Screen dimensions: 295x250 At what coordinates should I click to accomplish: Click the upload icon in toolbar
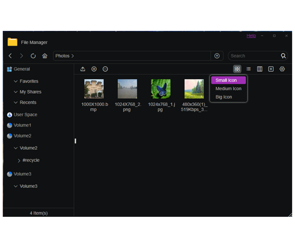(x=83, y=69)
